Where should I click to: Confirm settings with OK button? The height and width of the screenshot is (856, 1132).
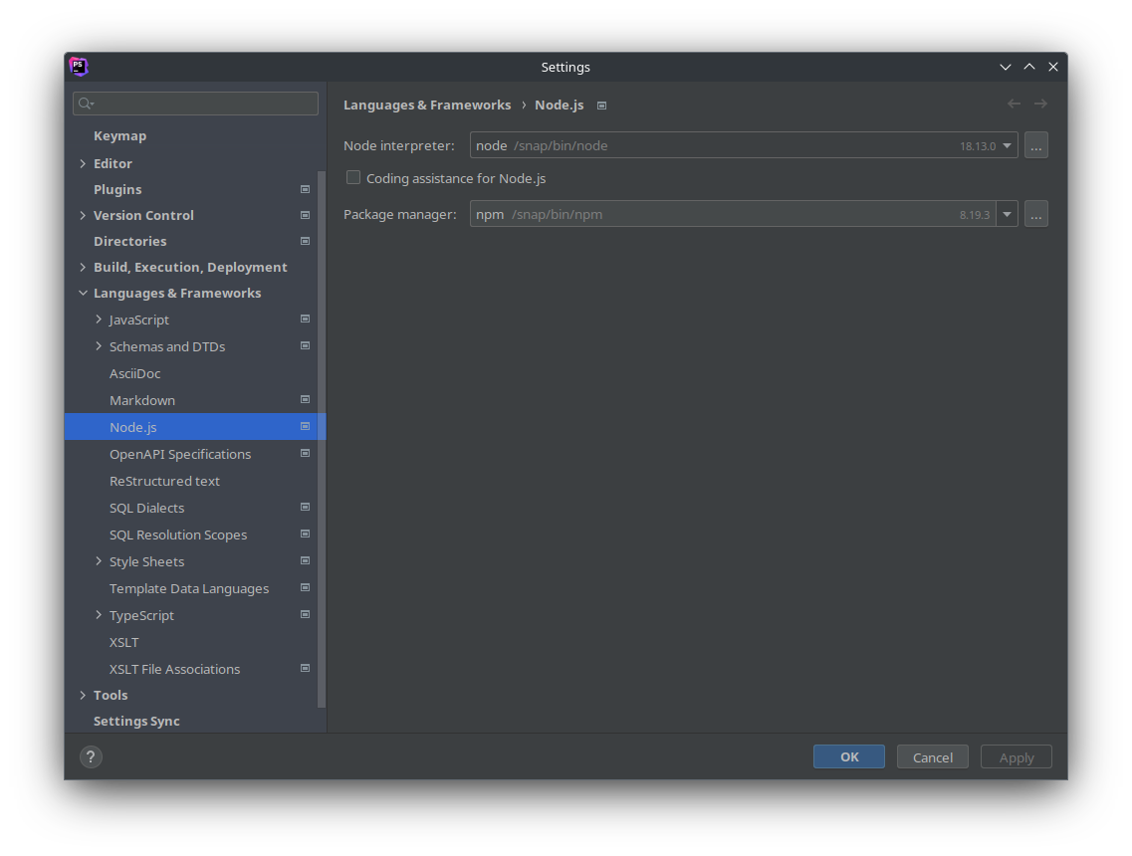coord(849,756)
